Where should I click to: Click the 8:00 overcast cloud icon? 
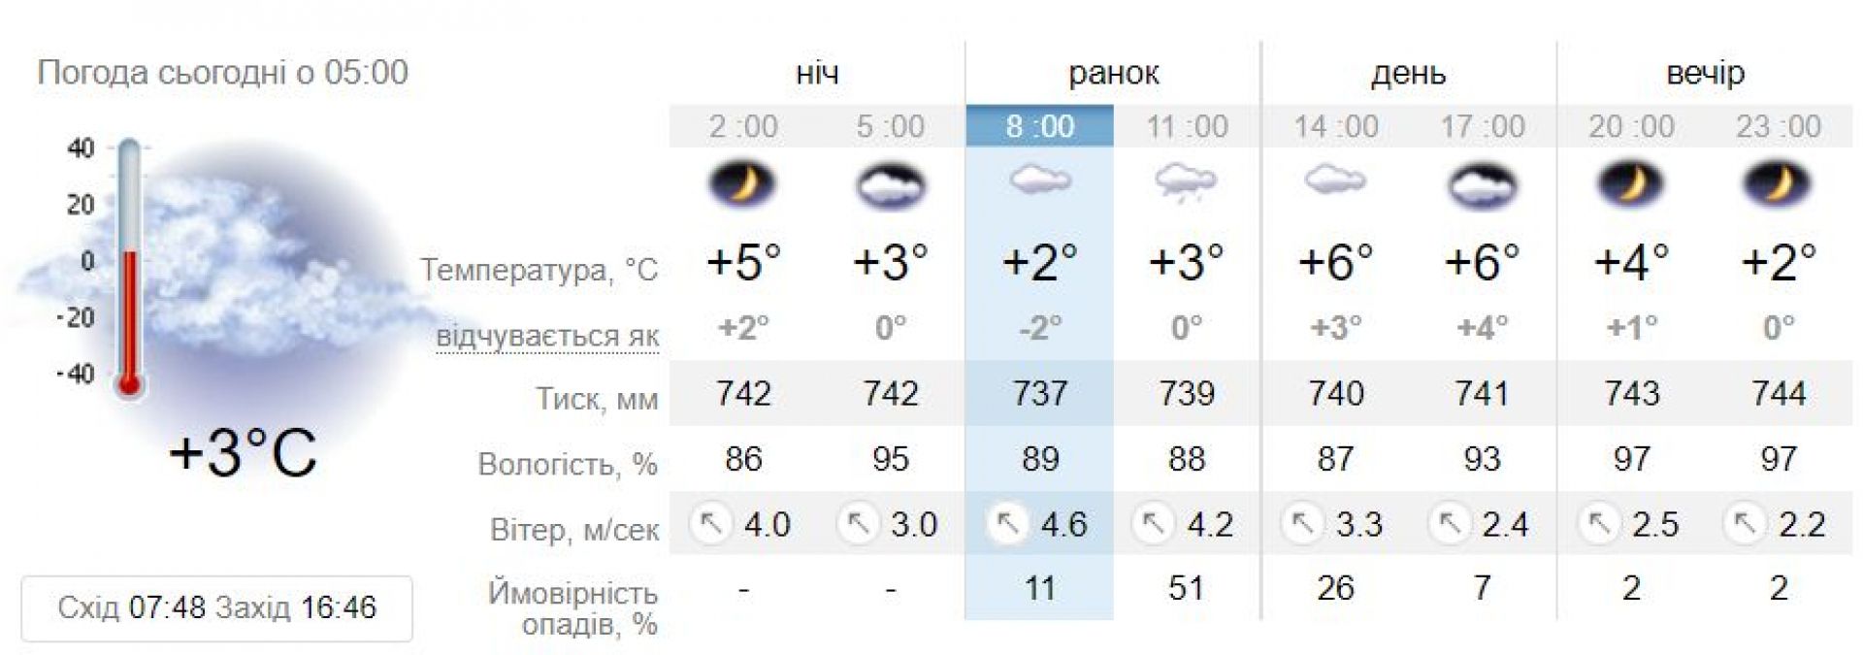(x=1039, y=180)
